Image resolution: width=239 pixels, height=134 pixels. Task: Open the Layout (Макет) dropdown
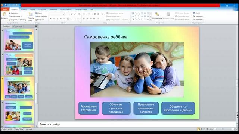[39, 13]
